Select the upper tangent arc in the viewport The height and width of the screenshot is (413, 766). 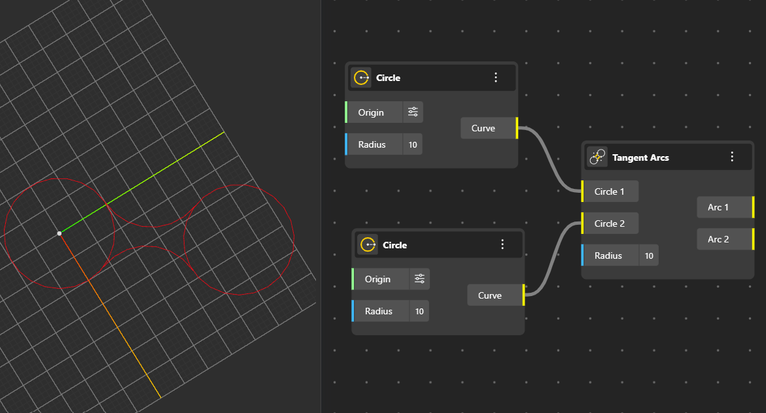point(152,227)
